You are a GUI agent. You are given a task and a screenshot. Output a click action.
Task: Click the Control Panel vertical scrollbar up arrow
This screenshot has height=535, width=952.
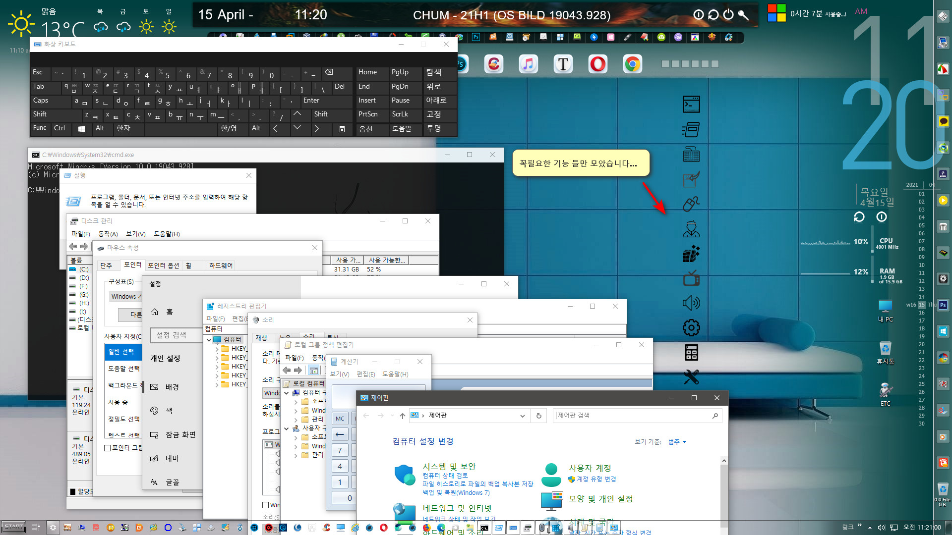[724, 461]
